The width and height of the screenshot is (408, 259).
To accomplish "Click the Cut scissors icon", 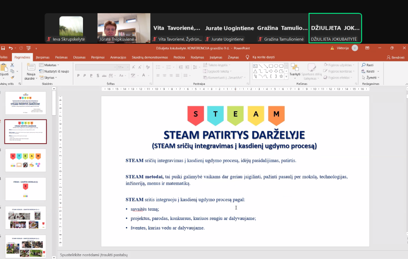I will [x=12, y=65].
